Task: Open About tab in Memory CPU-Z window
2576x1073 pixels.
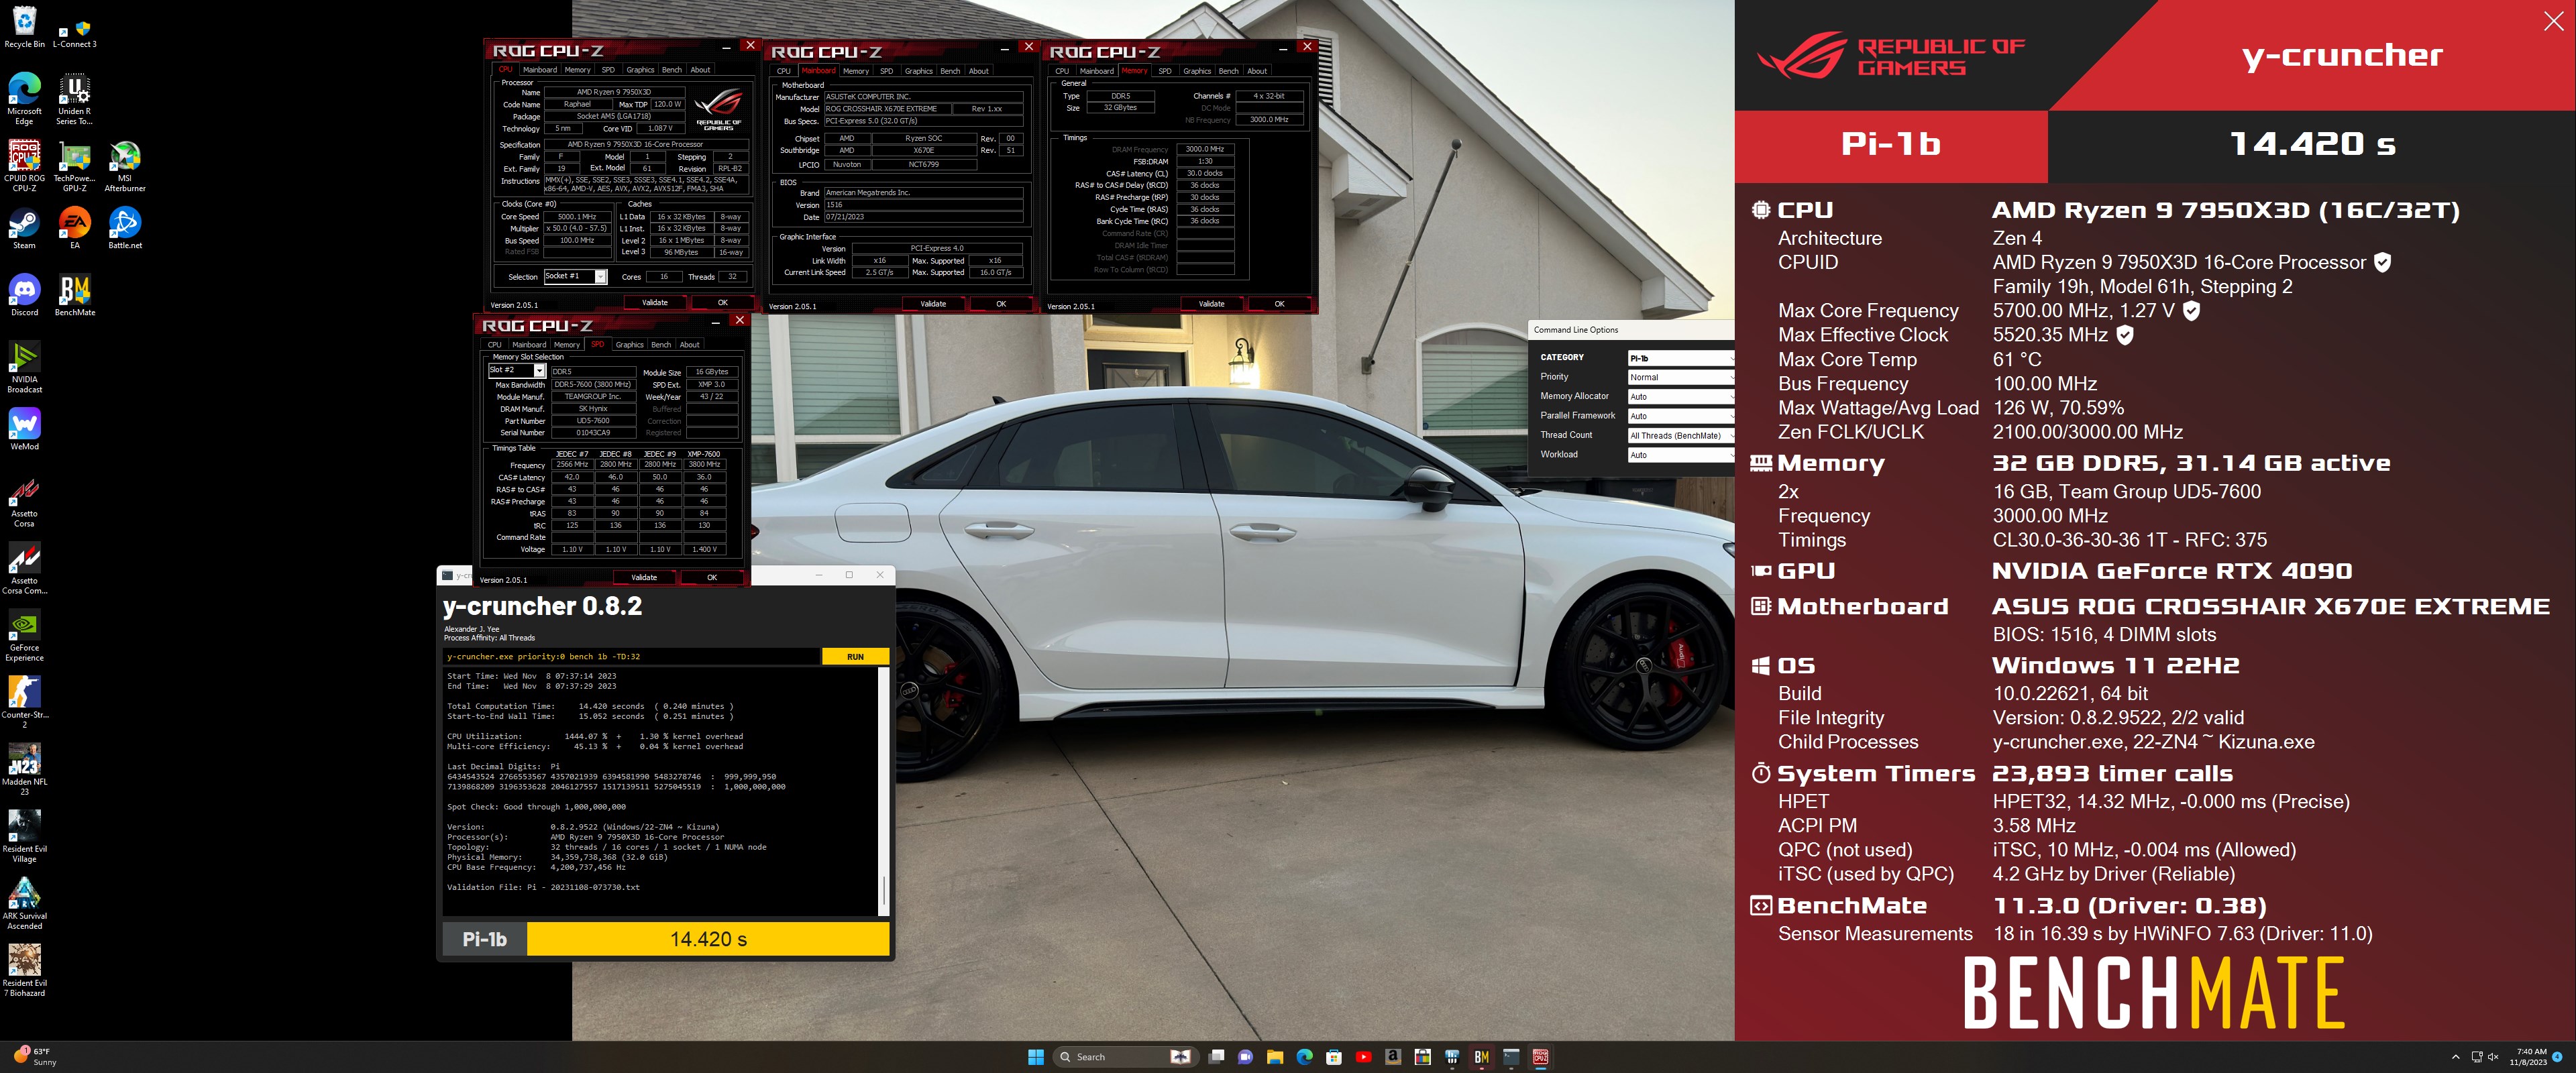Action: coord(1257,71)
